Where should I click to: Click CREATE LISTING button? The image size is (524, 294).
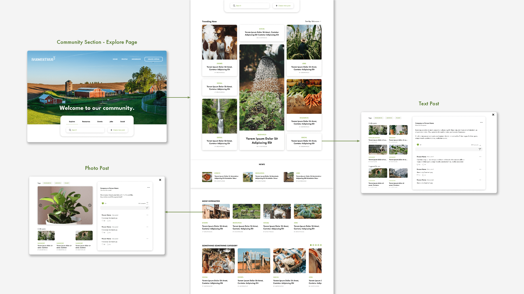pos(153,59)
